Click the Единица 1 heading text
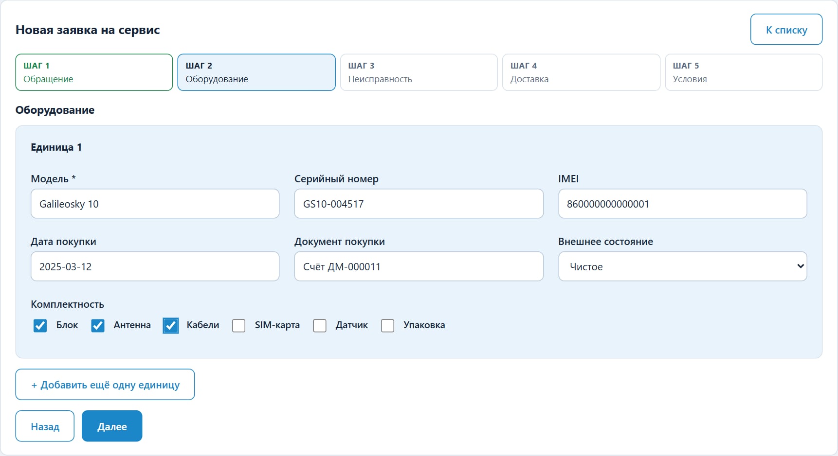This screenshot has height=456, width=838. pos(56,147)
